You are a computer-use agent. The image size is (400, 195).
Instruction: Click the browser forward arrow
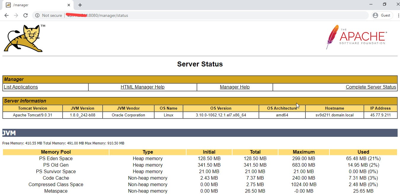[x=16, y=15]
